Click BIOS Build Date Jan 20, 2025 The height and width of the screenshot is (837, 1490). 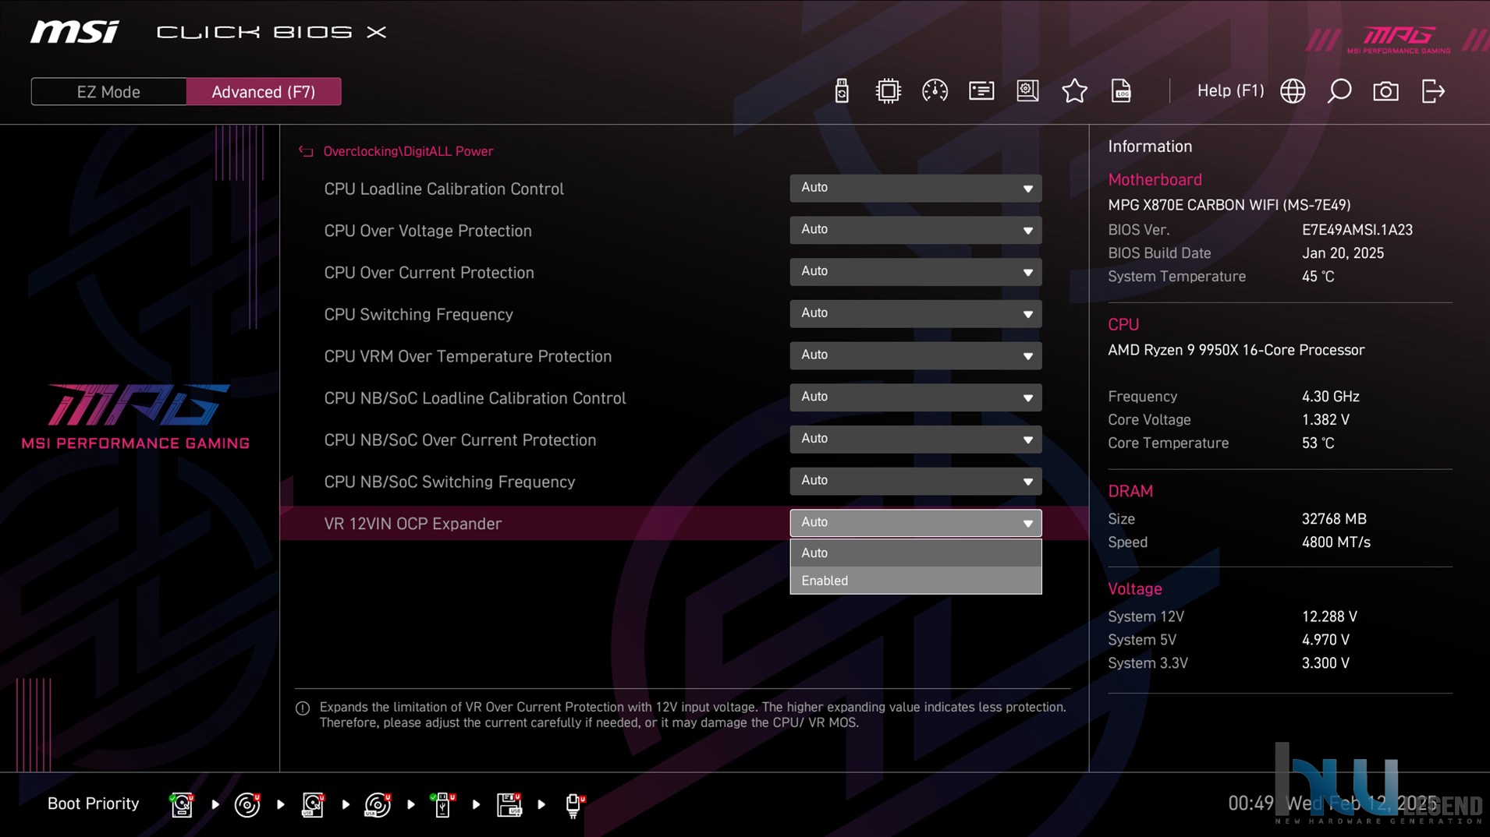[1343, 253]
